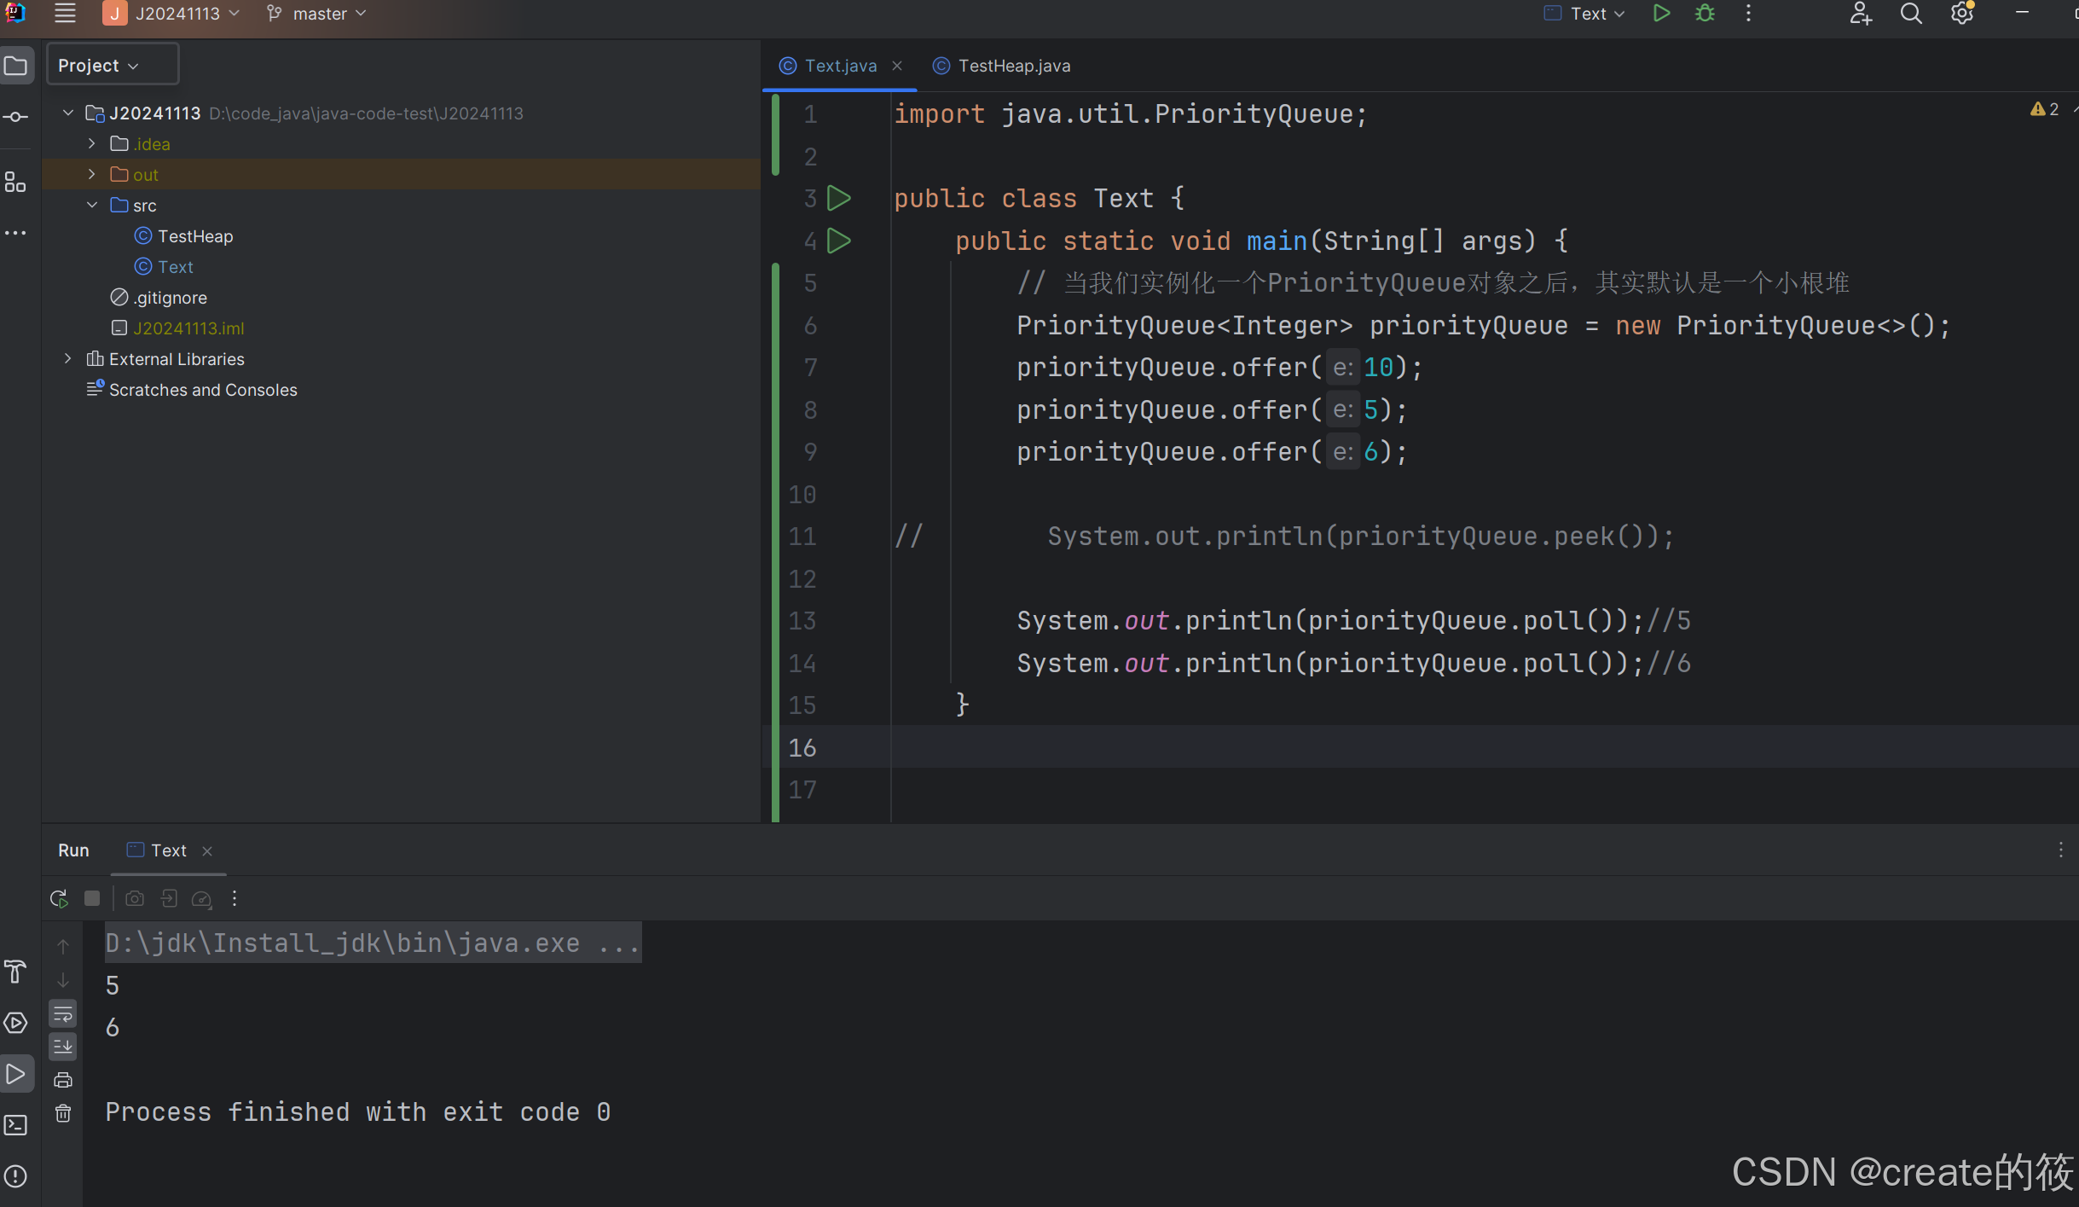This screenshot has width=2079, height=1207.
Task: Switch to TestHeap.java editor tab
Action: coord(1013,66)
